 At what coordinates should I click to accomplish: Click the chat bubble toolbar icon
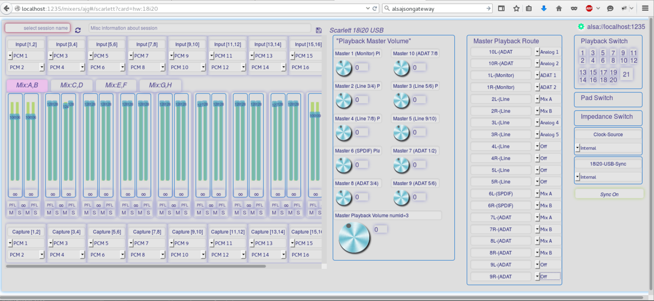coord(610,9)
